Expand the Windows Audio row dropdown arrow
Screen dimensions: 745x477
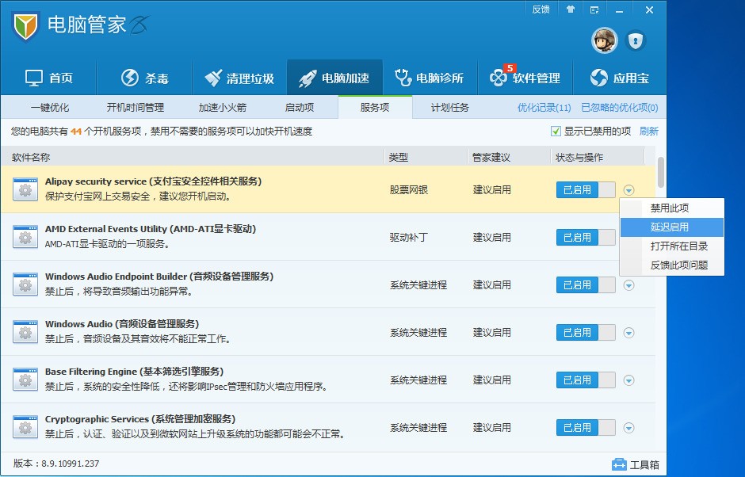pos(628,333)
